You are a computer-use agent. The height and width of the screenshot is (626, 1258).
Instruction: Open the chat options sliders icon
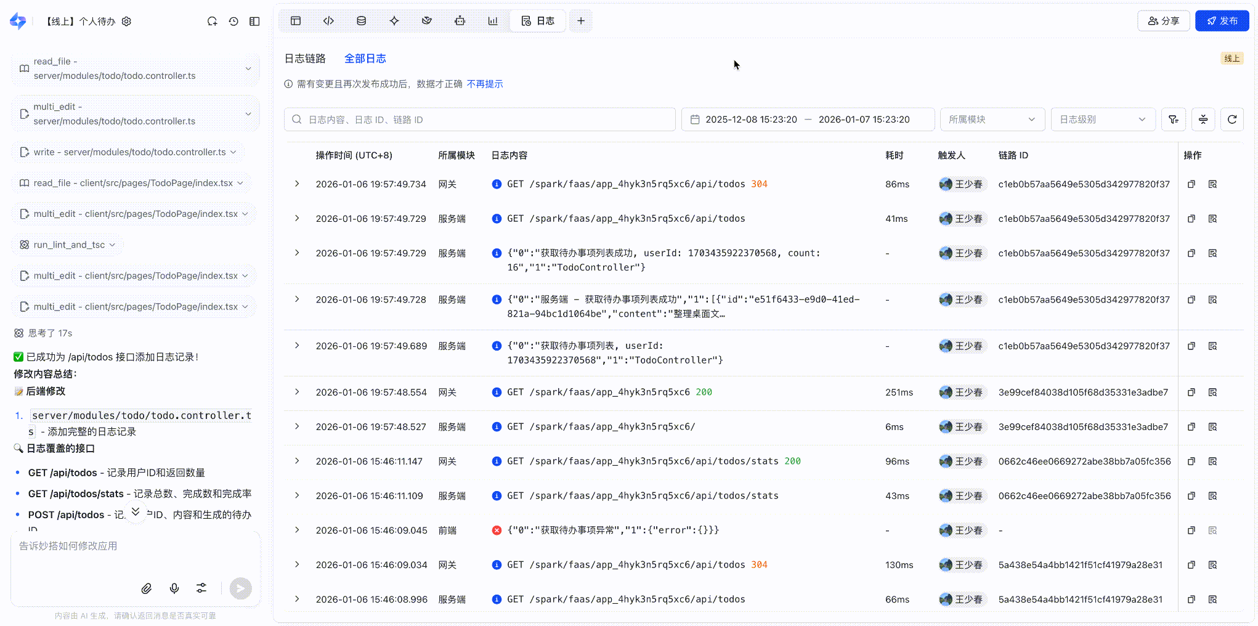tap(201, 588)
